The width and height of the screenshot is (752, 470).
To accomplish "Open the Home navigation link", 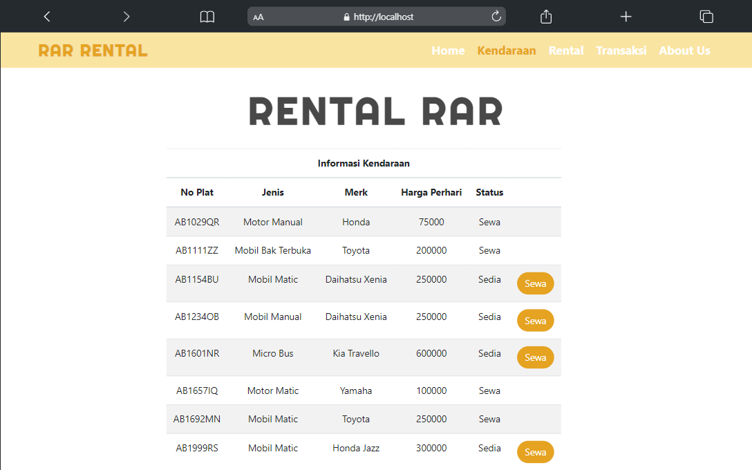I will click(448, 50).
